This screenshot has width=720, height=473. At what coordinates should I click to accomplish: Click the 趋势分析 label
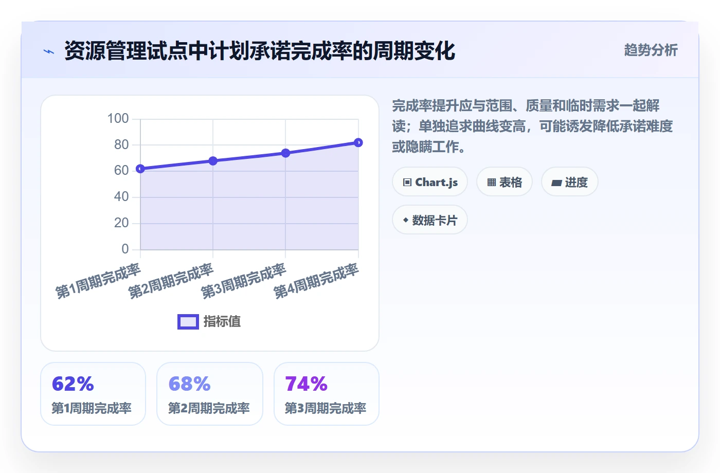[x=651, y=50]
